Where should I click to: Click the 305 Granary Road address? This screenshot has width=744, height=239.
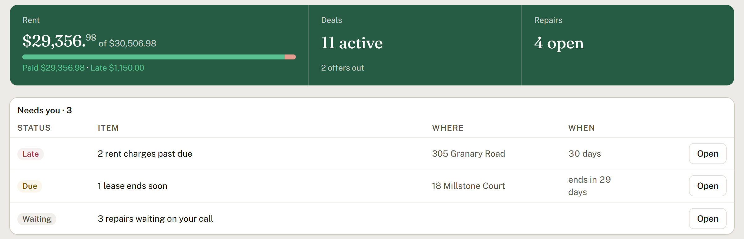469,154
